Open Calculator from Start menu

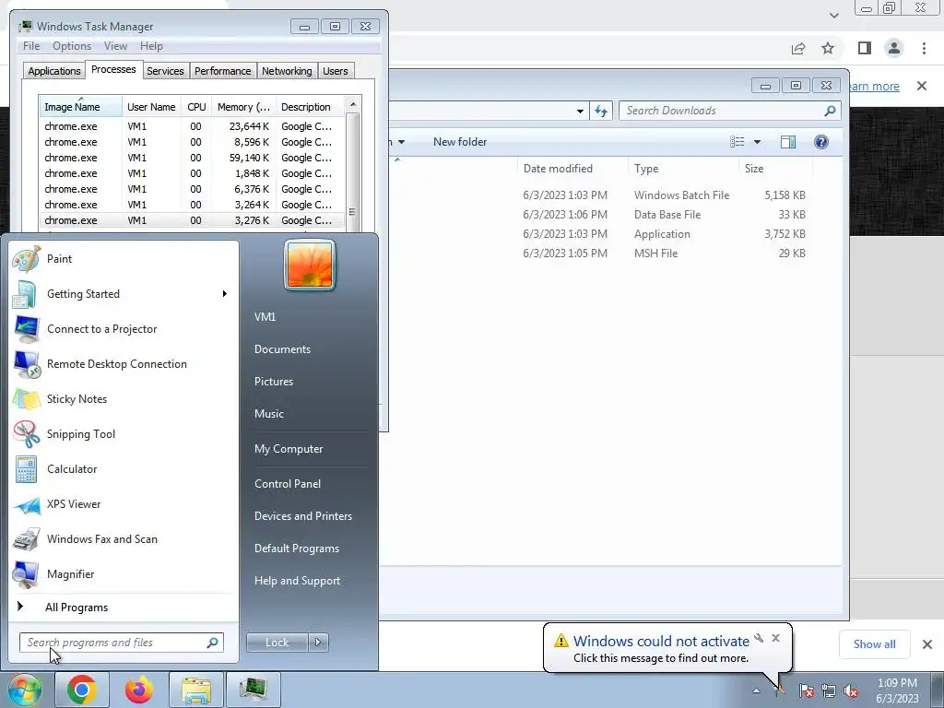(124, 469)
